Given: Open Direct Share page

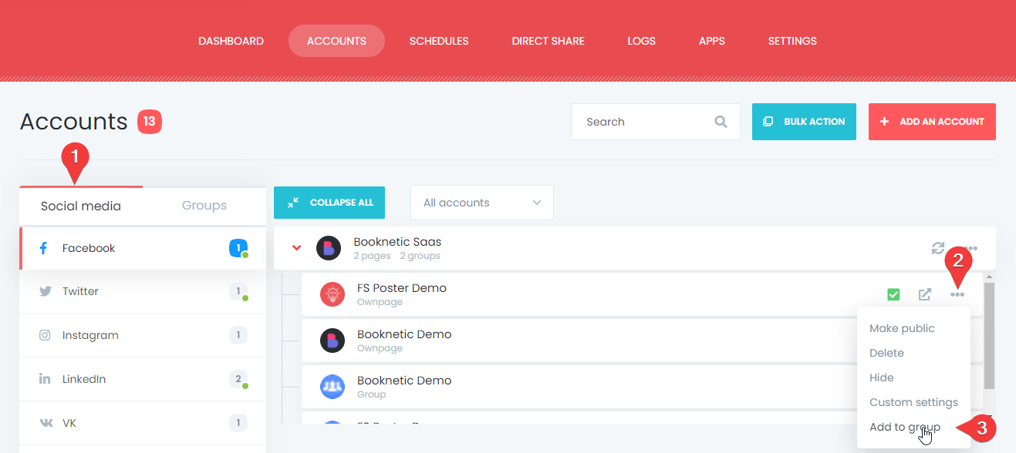Looking at the screenshot, I should [548, 41].
